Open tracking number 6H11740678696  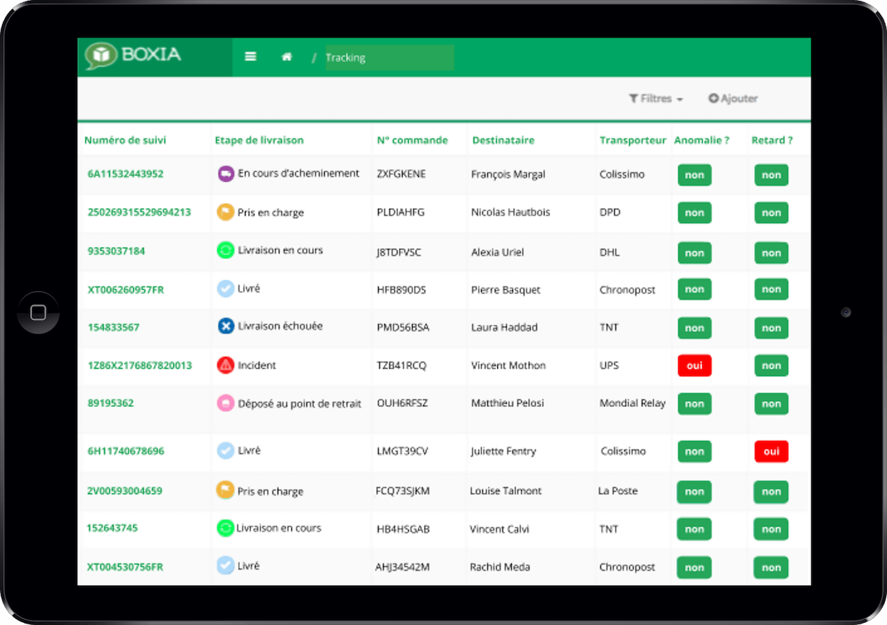126,451
